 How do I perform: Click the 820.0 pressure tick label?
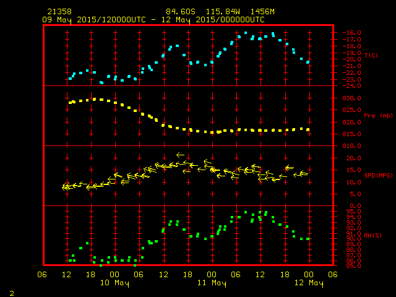pyautogui.click(x=351, y=123)
